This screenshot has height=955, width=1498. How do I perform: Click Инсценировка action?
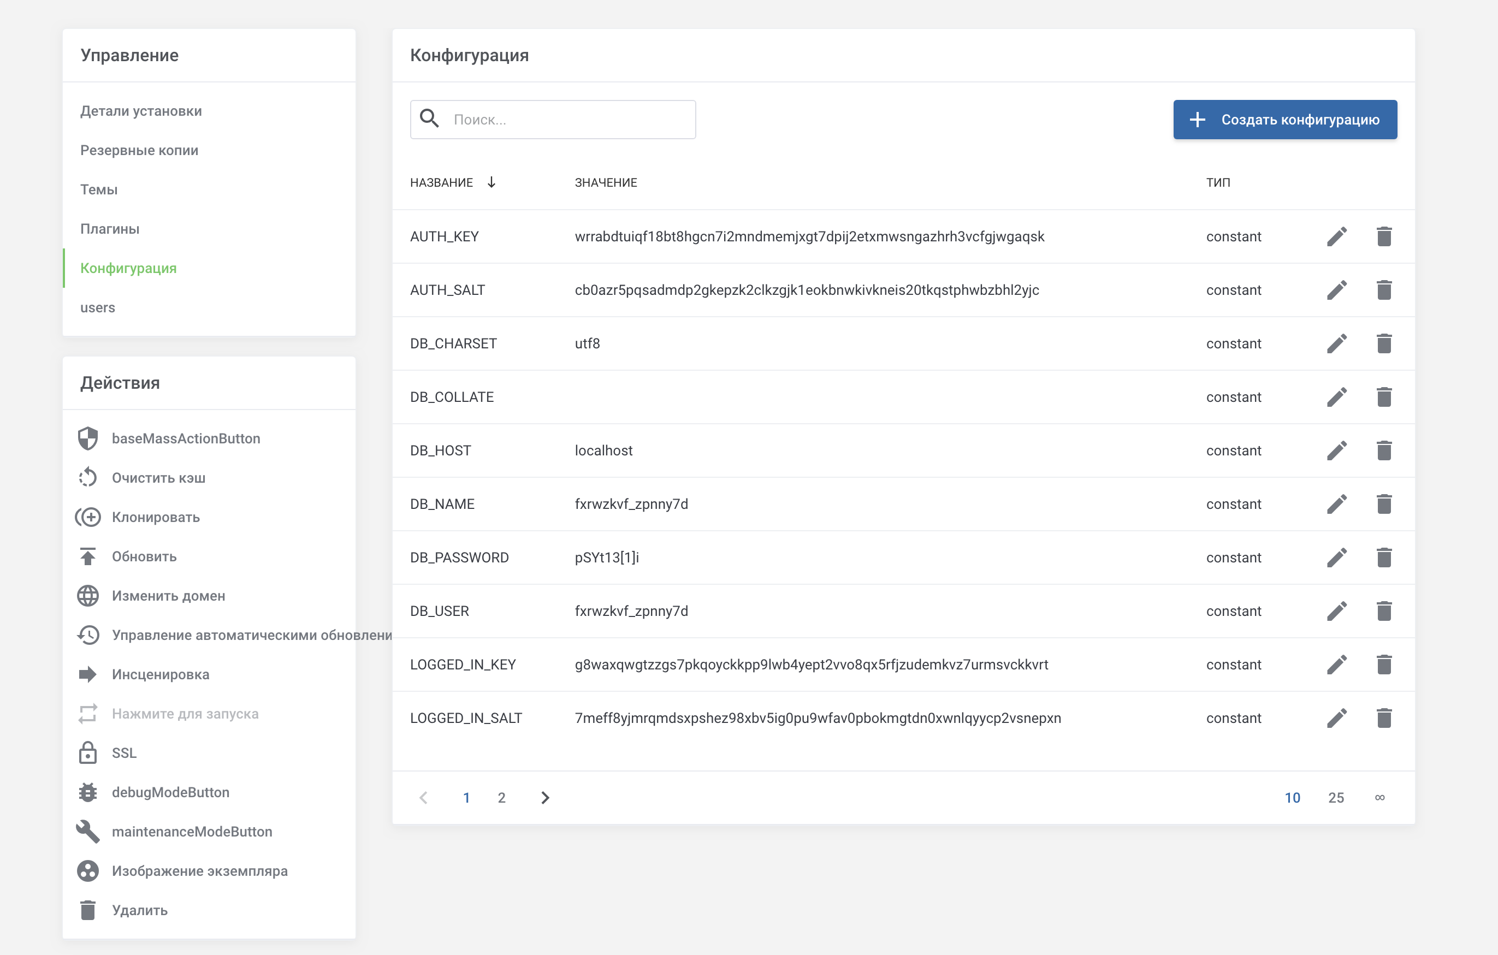(x=161, y=674)
